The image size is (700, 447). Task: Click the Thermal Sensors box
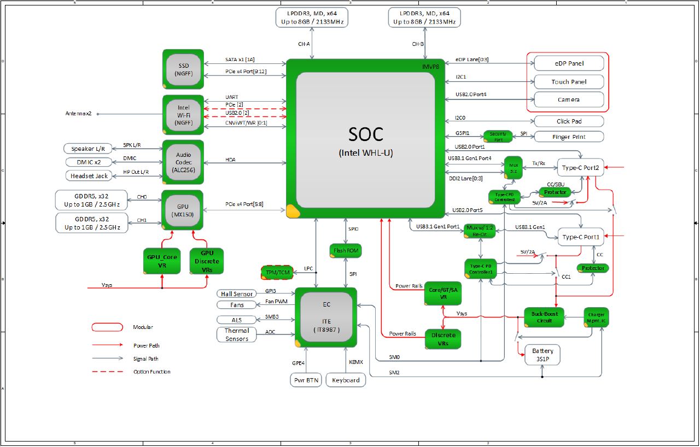pyautogui.click(x=237, y=334)
